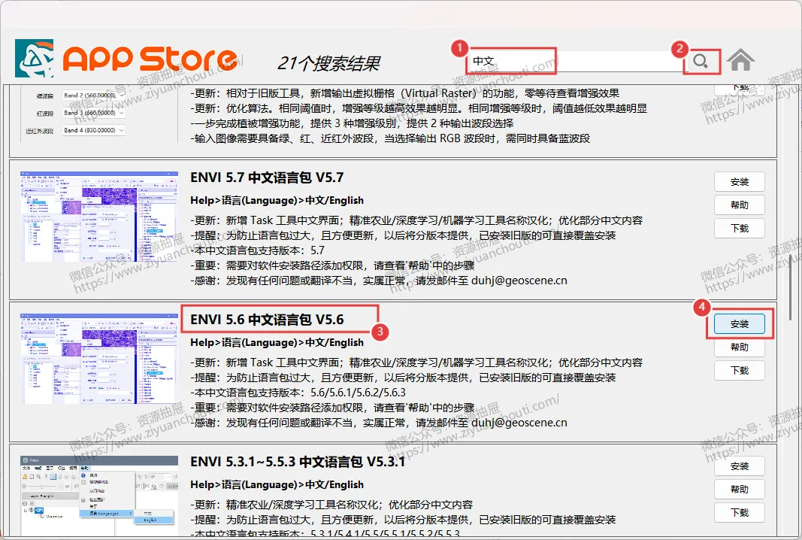Go to the App Store home icon
Viewport: 802px width, 540px height.
pos(740,60)
